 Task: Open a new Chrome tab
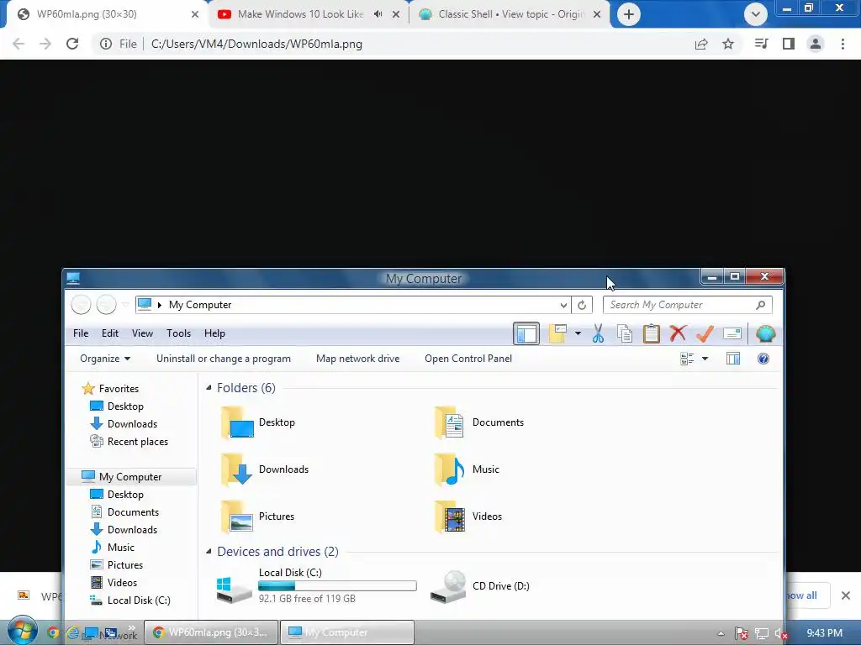[x=629, y=14]
